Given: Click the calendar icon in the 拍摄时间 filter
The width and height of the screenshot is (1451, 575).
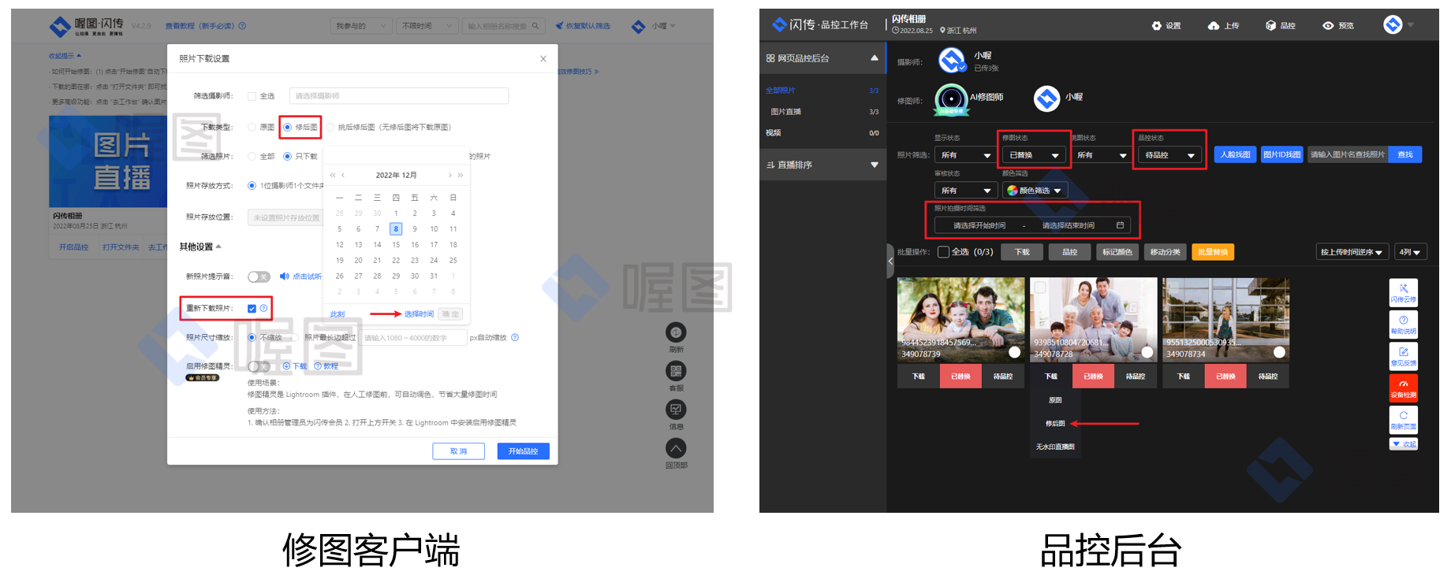Looking at the screenshot, I should 1120,225.
